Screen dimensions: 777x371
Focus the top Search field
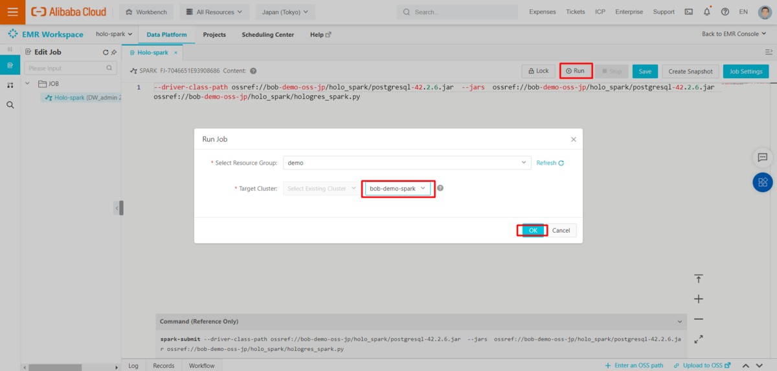[457, 12]
